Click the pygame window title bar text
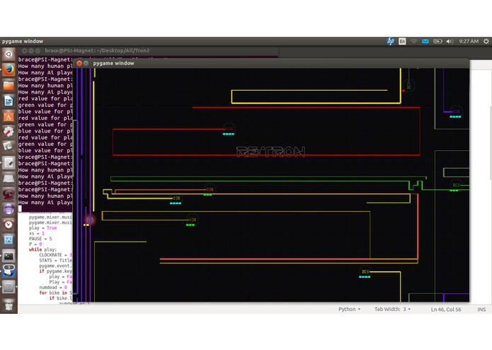 pyautogui.click(x=113, y=63)
